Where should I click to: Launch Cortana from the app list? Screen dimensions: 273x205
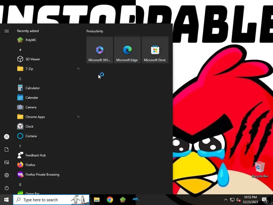pyautogui.click(x=49, y=136)
